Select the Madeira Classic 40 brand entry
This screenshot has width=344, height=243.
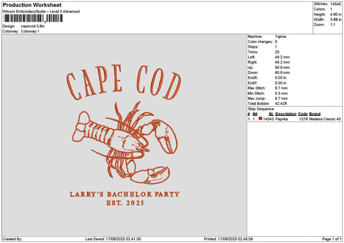(325, 119)
